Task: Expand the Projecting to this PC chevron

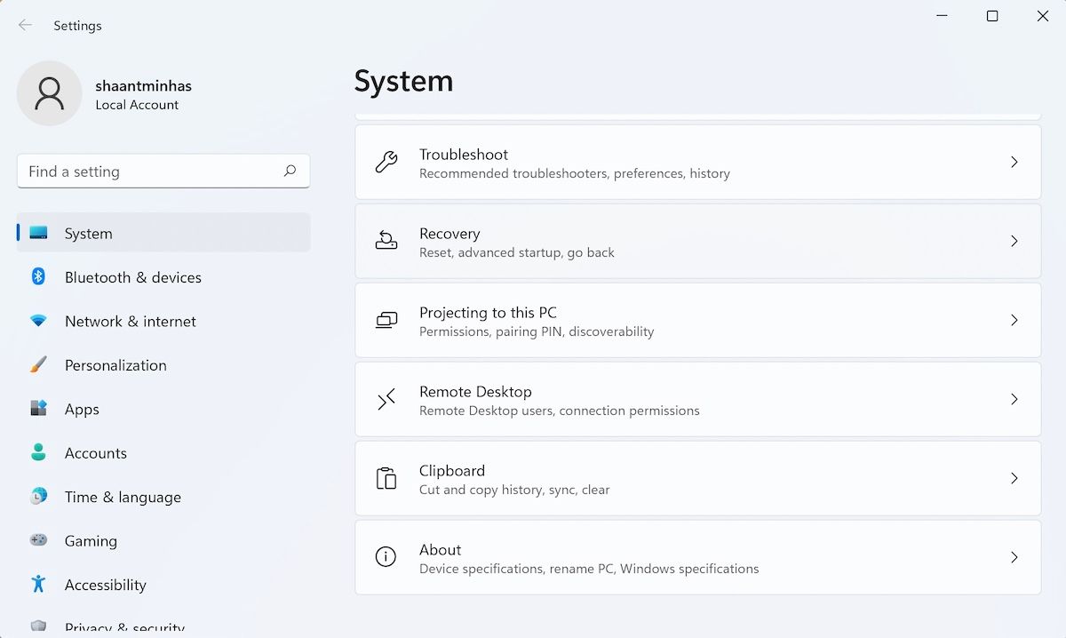Action: (1014, 320)
